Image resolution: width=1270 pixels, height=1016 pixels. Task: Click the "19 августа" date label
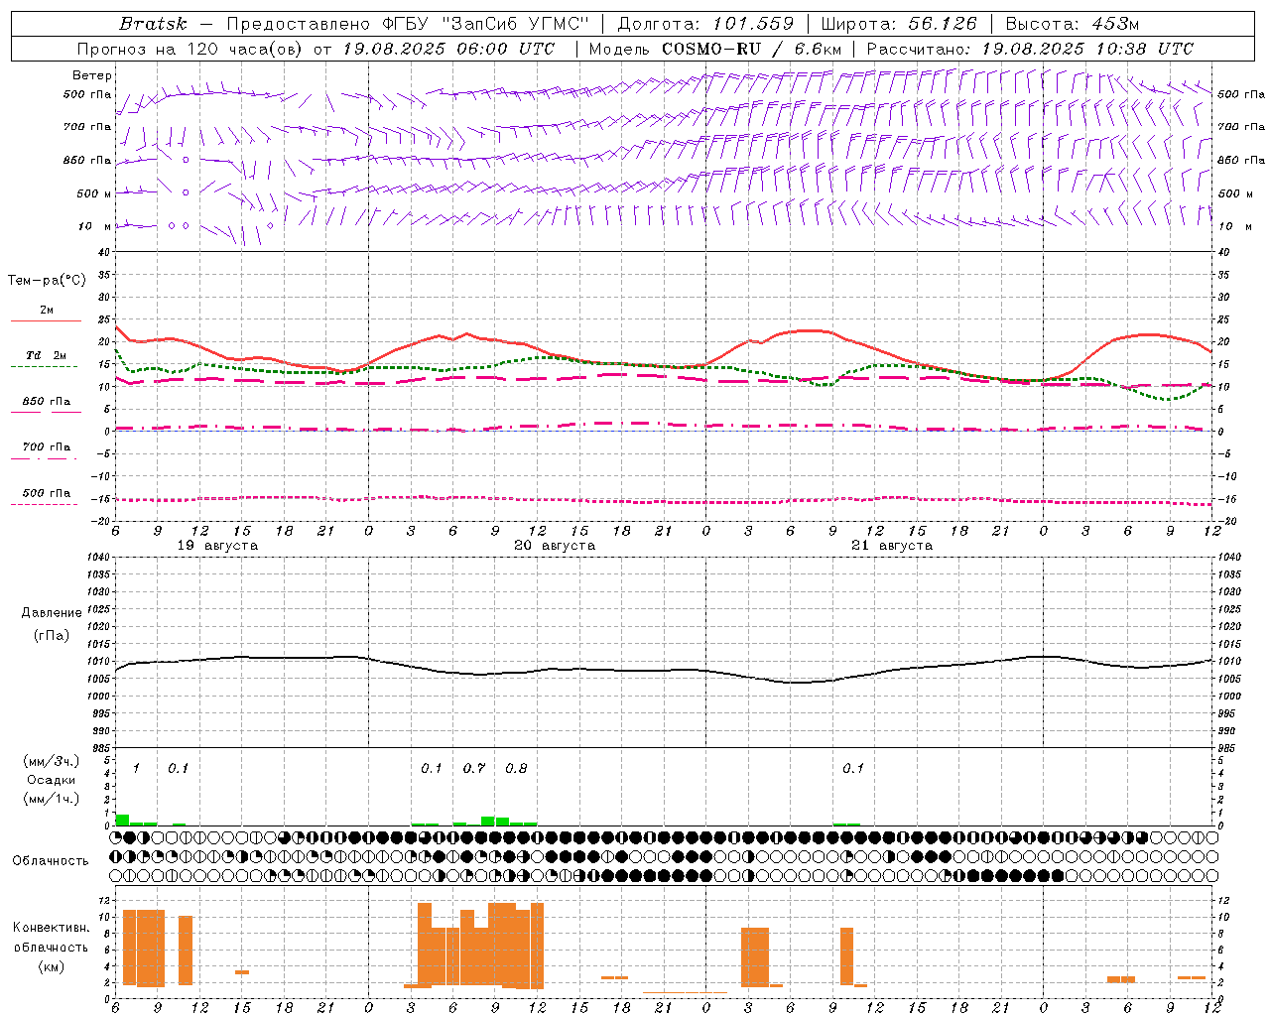tap(217, 546)
